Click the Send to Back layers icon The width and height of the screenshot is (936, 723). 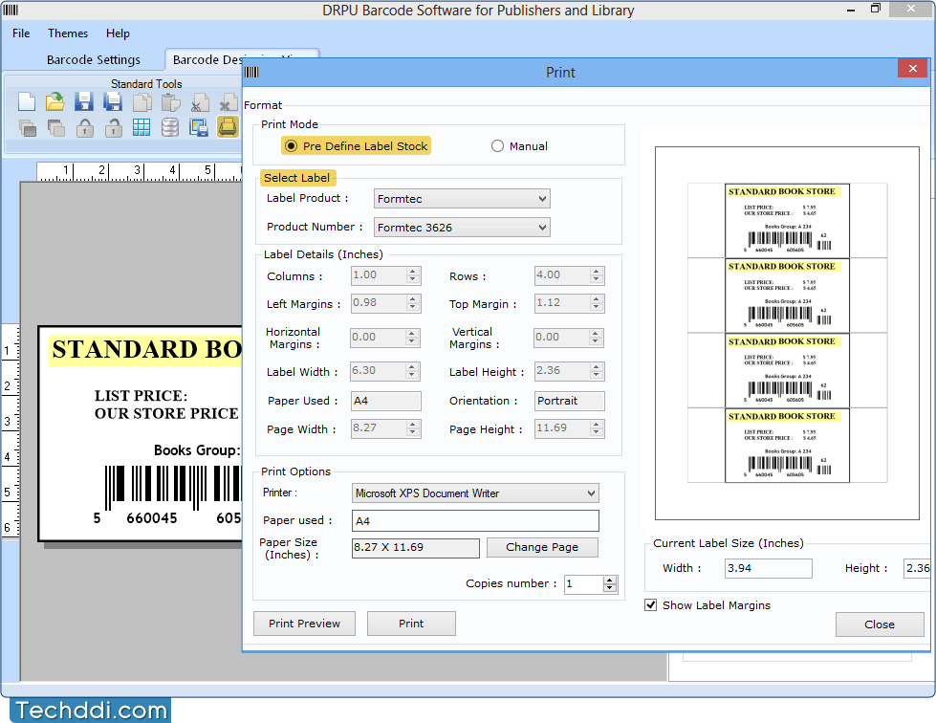[x=55, y=127]
